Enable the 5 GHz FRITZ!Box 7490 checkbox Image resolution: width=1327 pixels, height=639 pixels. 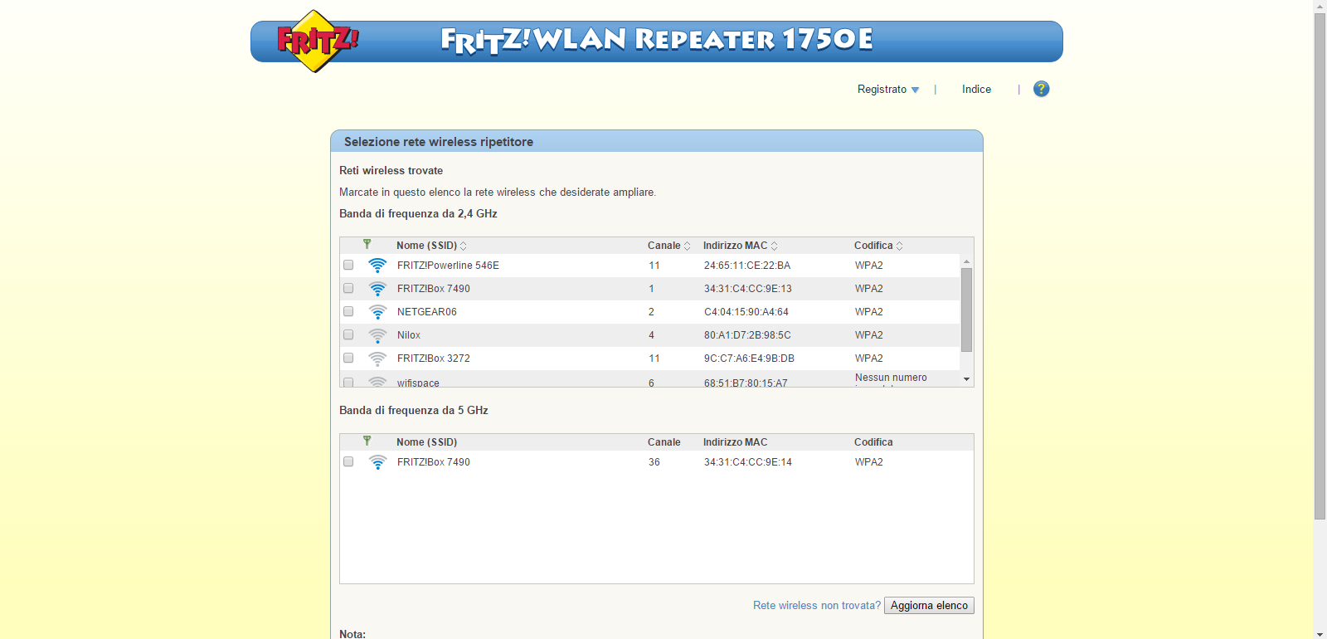tap(348, 462)
